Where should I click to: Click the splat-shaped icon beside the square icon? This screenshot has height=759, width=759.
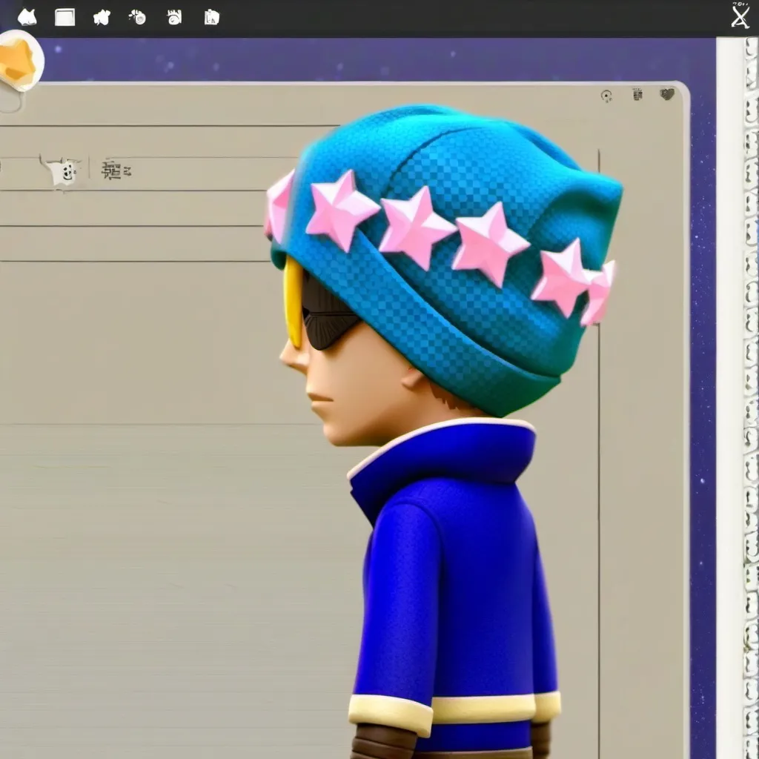tap(102, 18)
